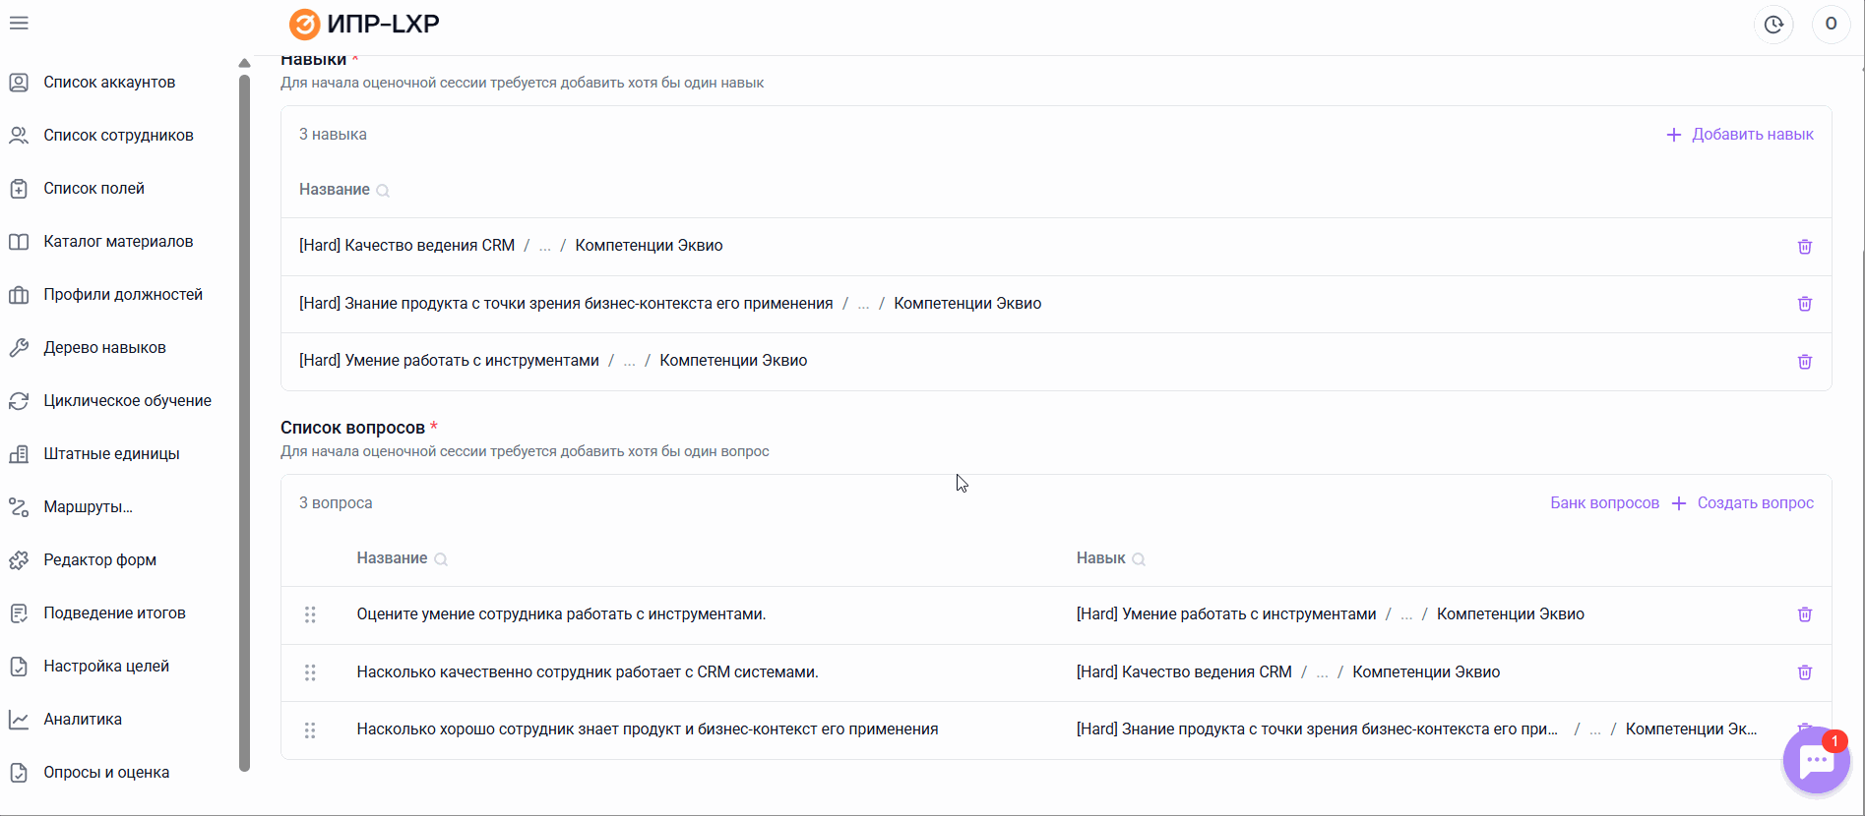Open 'Аналитика' sidebar item
The height and width of the screenshot is (816, 1865).
coord(83,719)
